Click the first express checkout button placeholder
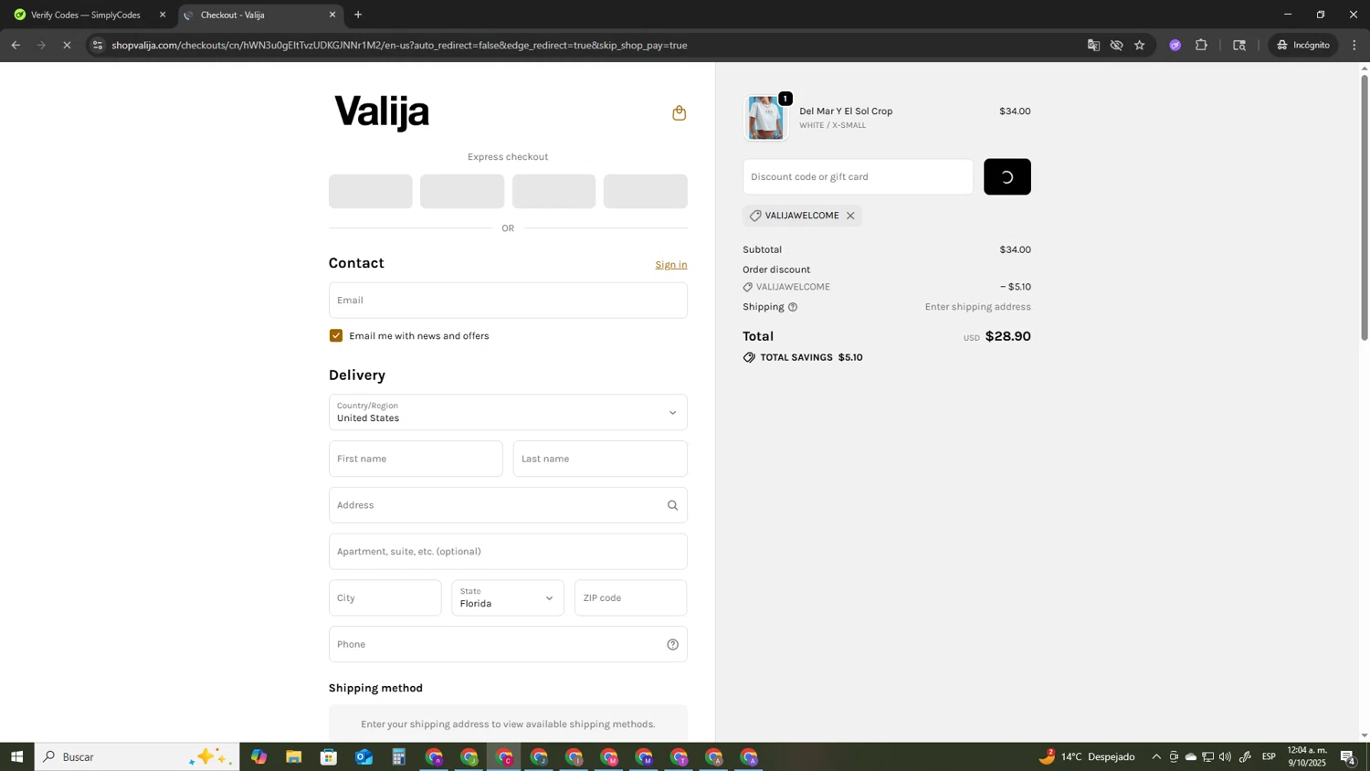 pos(371,191)
